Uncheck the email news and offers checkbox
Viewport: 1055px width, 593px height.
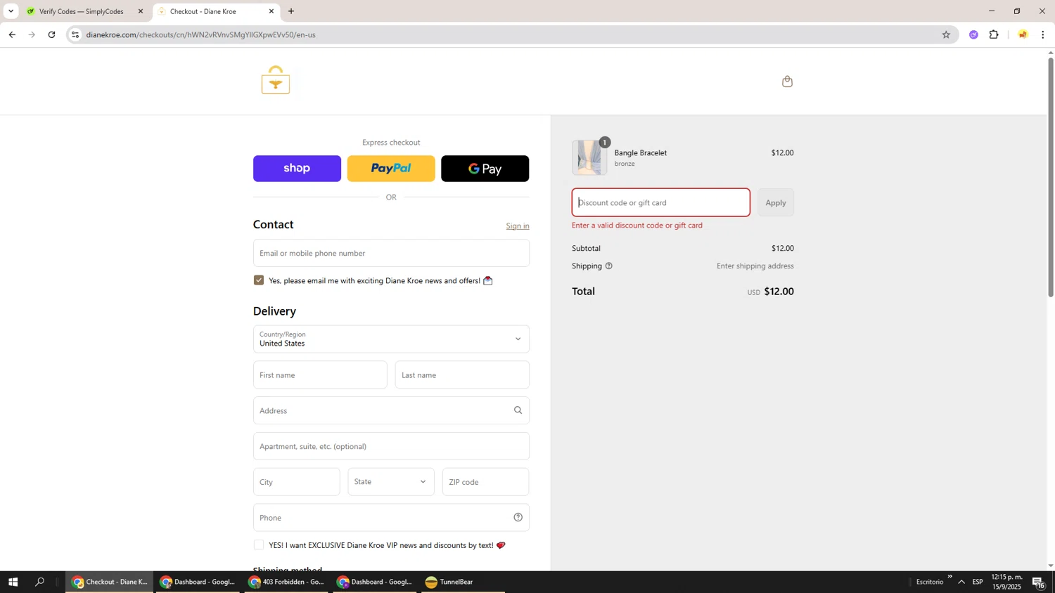[259, 280]
